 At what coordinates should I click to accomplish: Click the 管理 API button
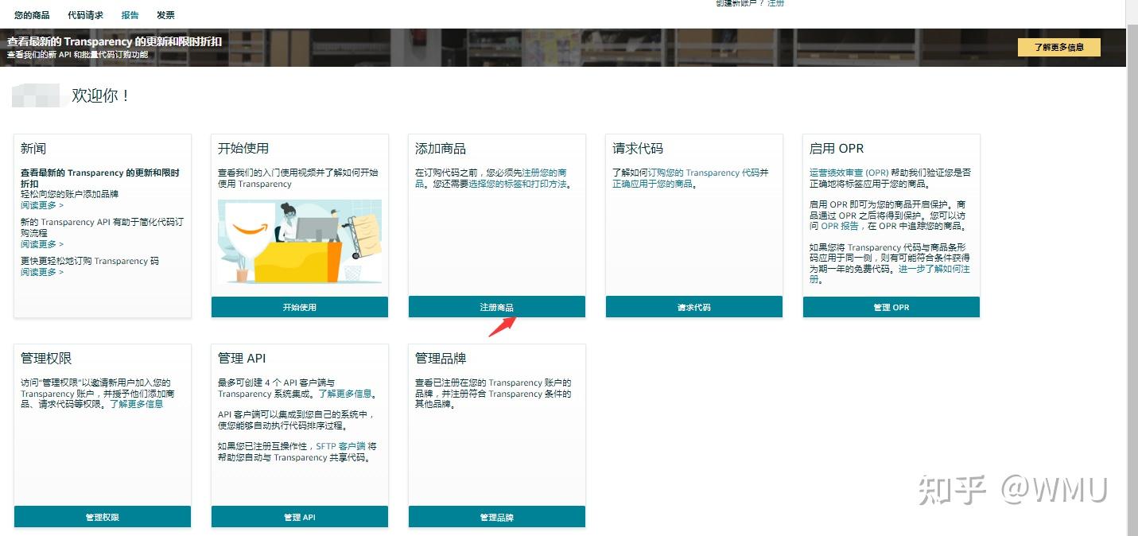pos(299,516)
